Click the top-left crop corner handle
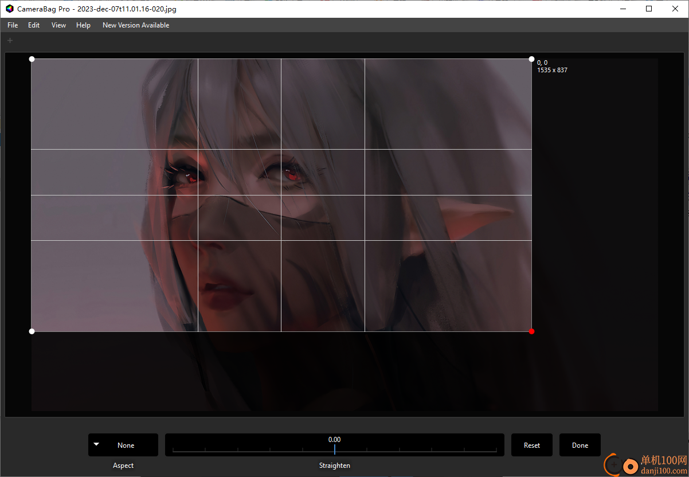 [32, 59]
